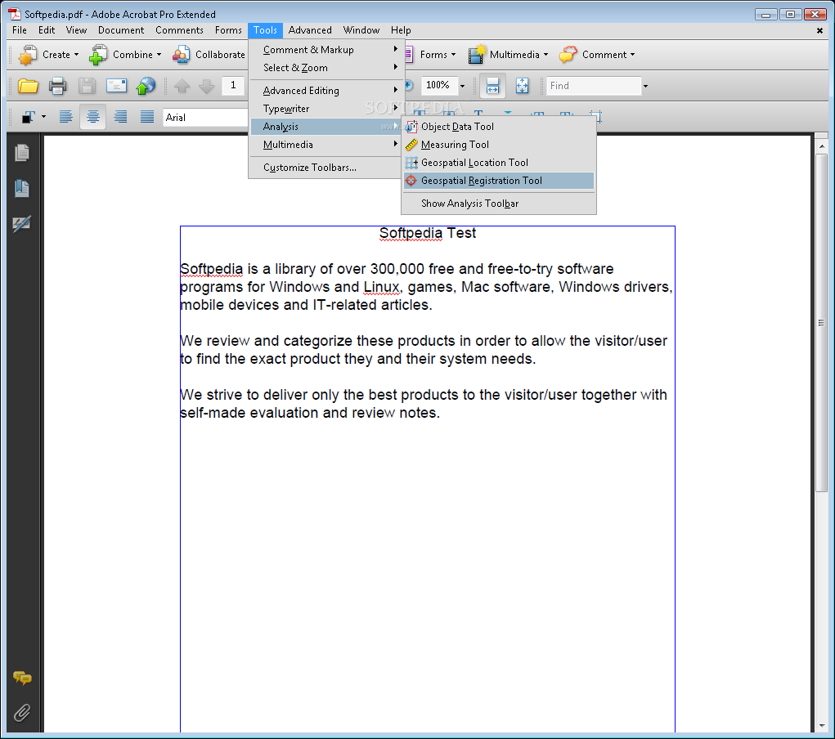Choose Geospatial Registration Tool
835x739 pixels.
498,181
